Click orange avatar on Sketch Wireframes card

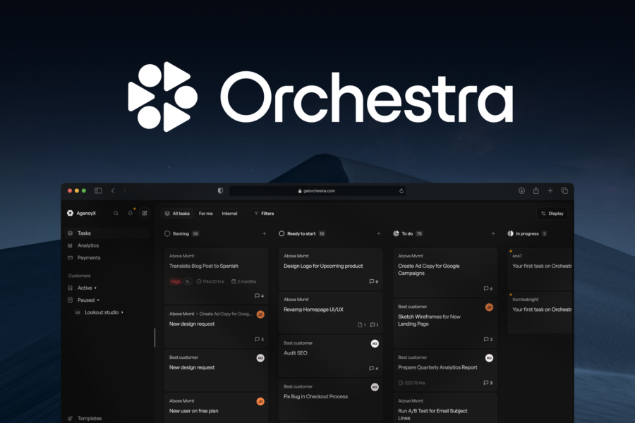coord(489,307)
